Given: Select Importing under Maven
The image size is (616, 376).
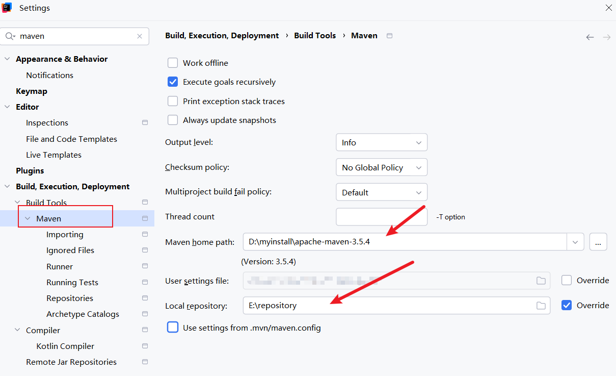Looking at the screenshot, I should (65, 235).
